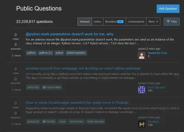The width and height of the screenshot is (184, 132).
Task: Click the reputation score 128
Action: [150, 125]
